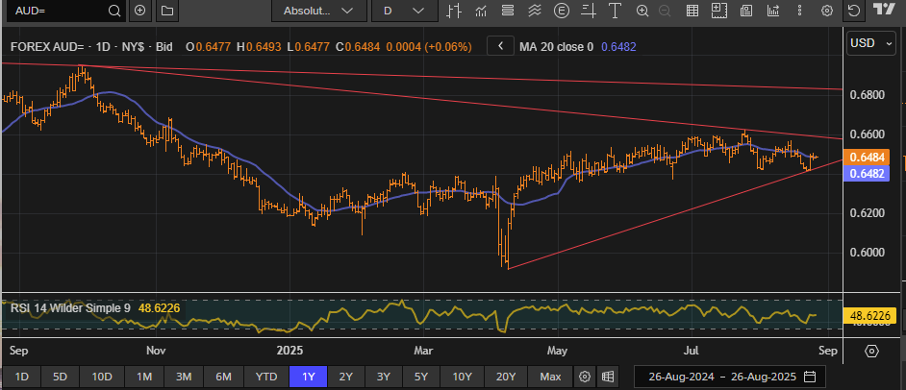The image size is (906, 390).
Task: Click the table icon beside range gear
Action: (x=607, y=377)
